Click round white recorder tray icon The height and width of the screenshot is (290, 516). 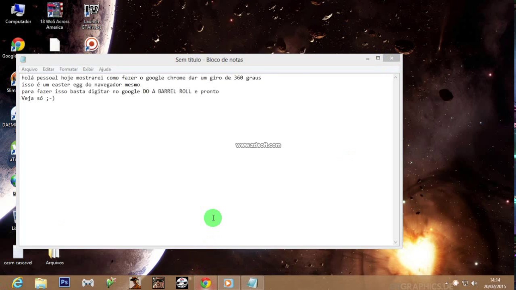[x=456, y=283]
